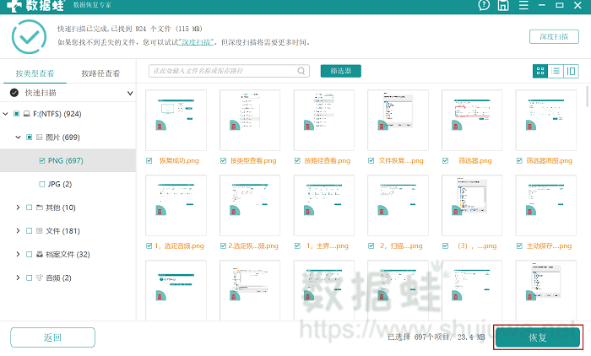Click the 音频 audio icon
The width and height of the screenshot is (591, 356).
pos(39,278)
